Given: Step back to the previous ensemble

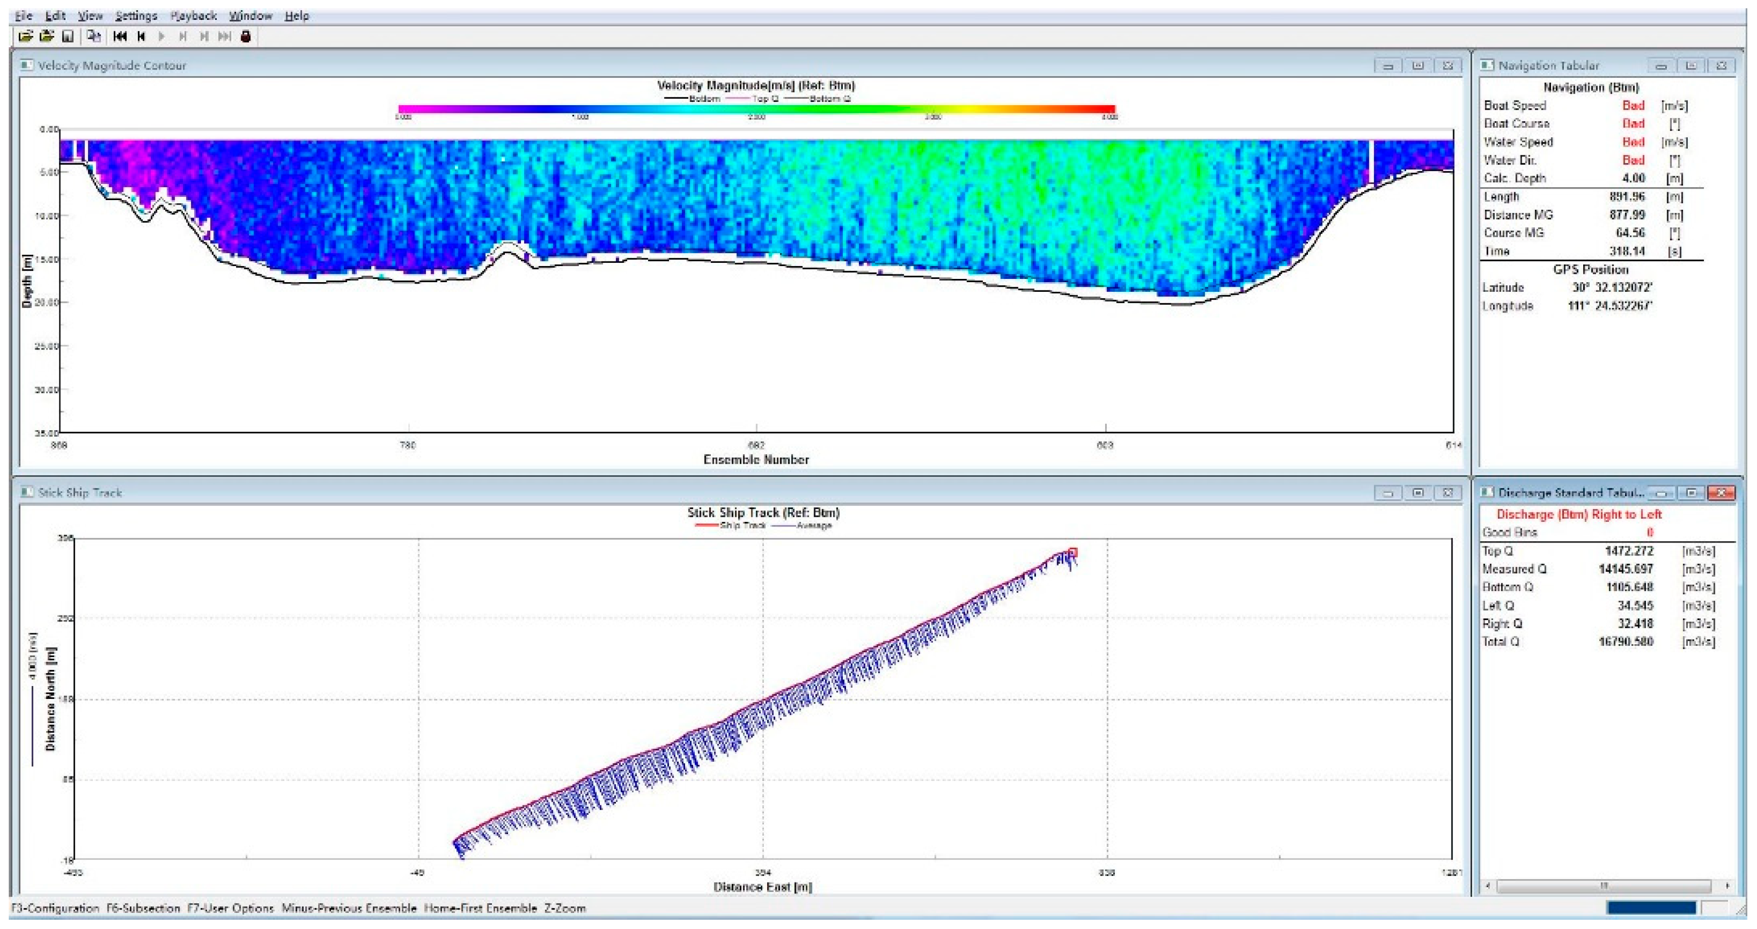Looking at the screenshot, I should click(x=141, y=36).
